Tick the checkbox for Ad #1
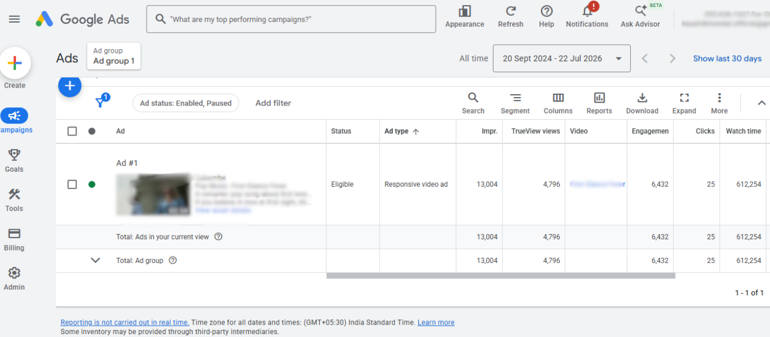 coord(72,184)
